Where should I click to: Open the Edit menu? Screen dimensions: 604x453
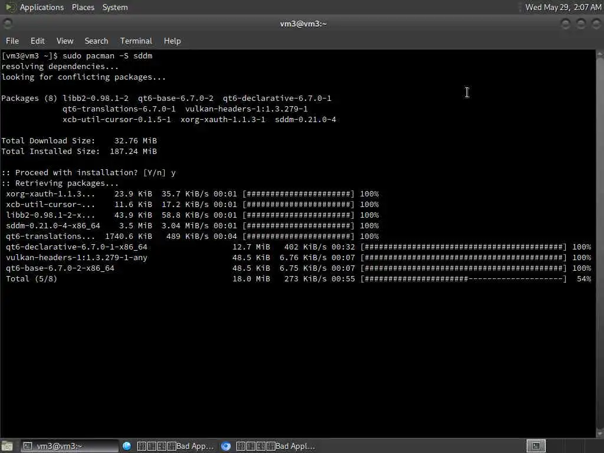(x=37, y=41)
